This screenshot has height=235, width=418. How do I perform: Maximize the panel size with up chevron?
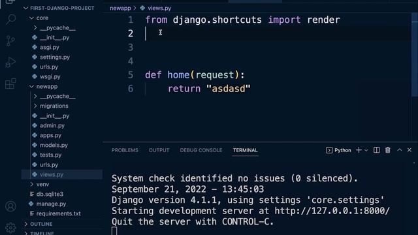click(399, 150)
